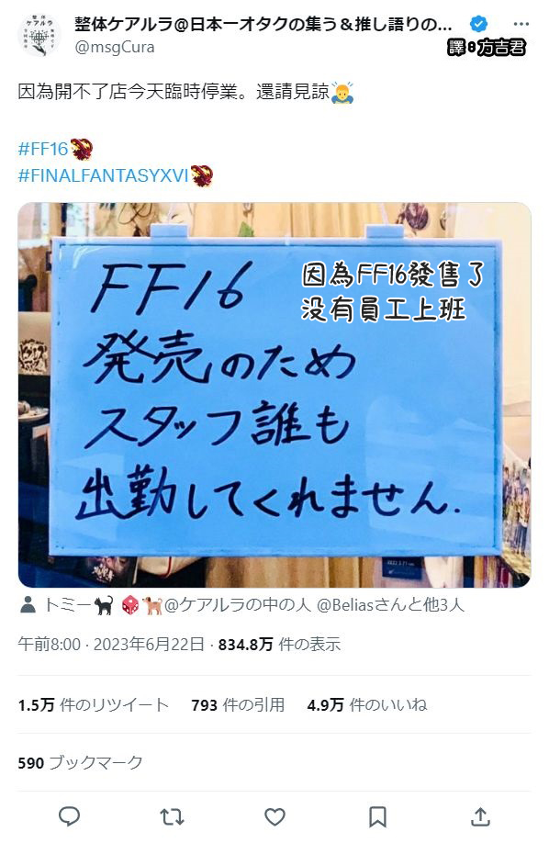Open the #FF16 hashtag link
Screen dimensions: 549x843
43,149
